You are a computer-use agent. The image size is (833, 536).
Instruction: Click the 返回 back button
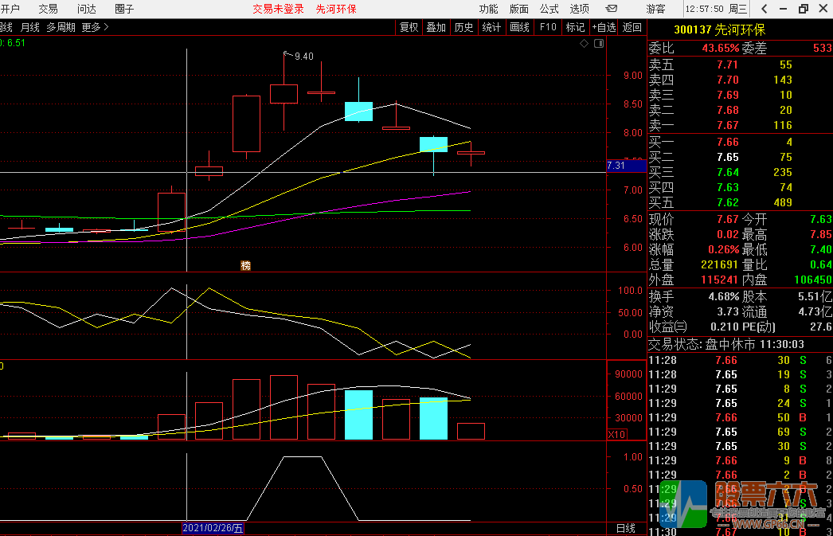[x=632, y=27]
